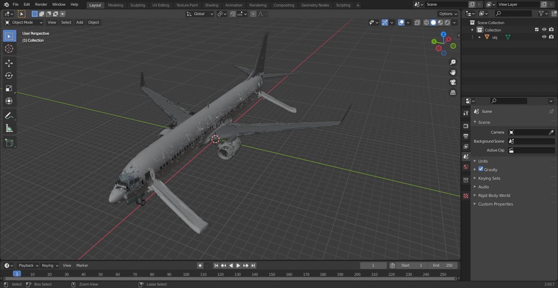Toggle the viewport overlays button
The image size is (558, 288).
(x=401, y=22)
